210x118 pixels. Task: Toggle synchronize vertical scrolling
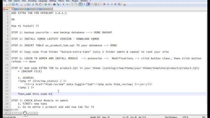coord(72,4)
